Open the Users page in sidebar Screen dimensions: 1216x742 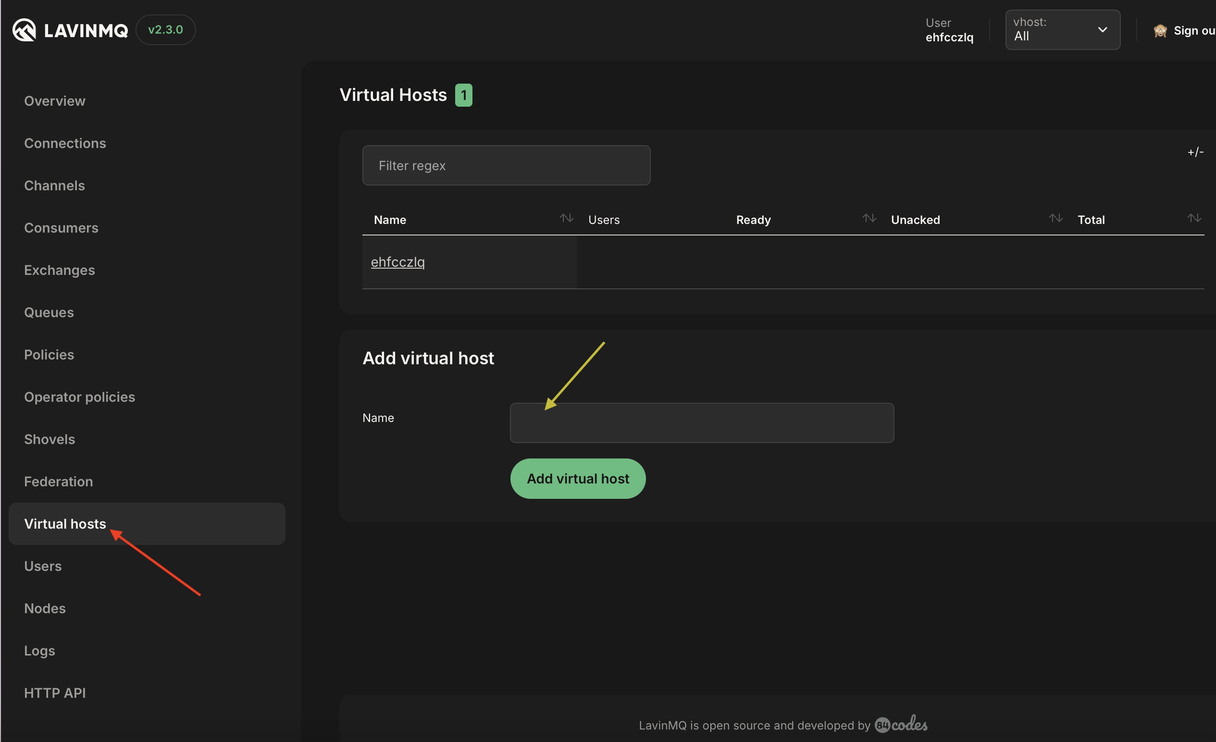pos(43,566)
